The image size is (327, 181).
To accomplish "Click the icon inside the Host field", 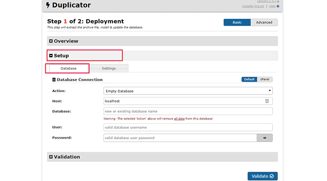I will click(267, 101).
